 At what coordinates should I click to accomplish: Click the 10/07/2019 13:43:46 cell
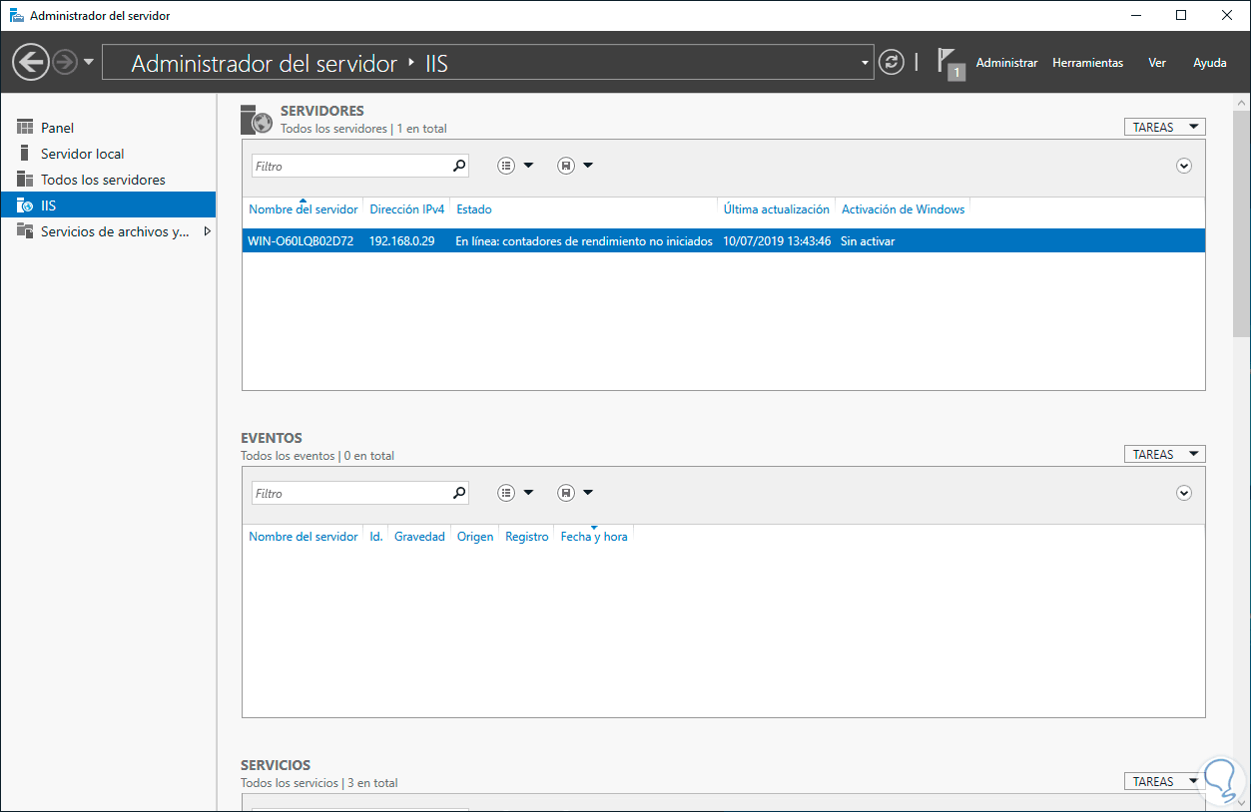click(777, 241)
